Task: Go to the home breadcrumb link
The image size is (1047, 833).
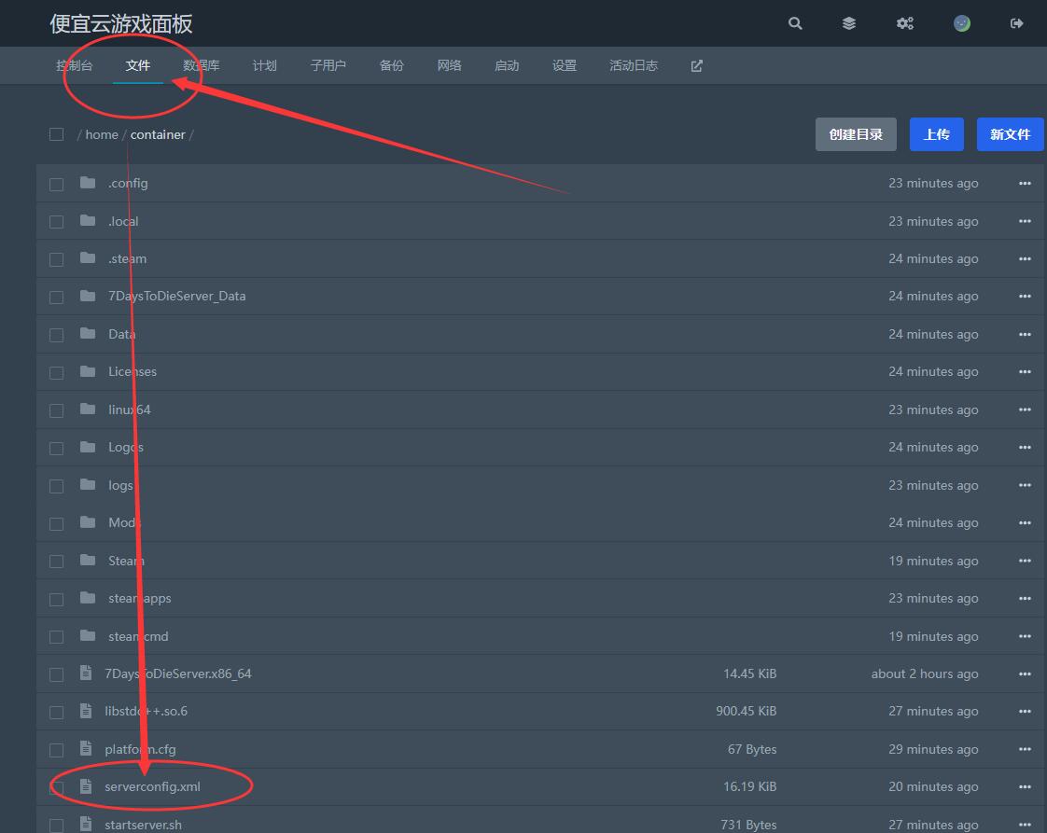Action: coord(102,134)
